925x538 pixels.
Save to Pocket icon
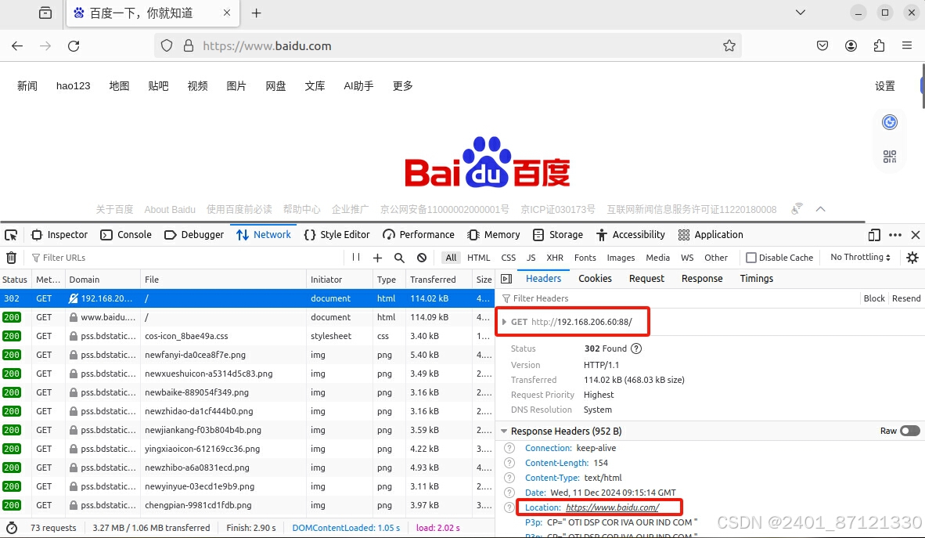822,46
